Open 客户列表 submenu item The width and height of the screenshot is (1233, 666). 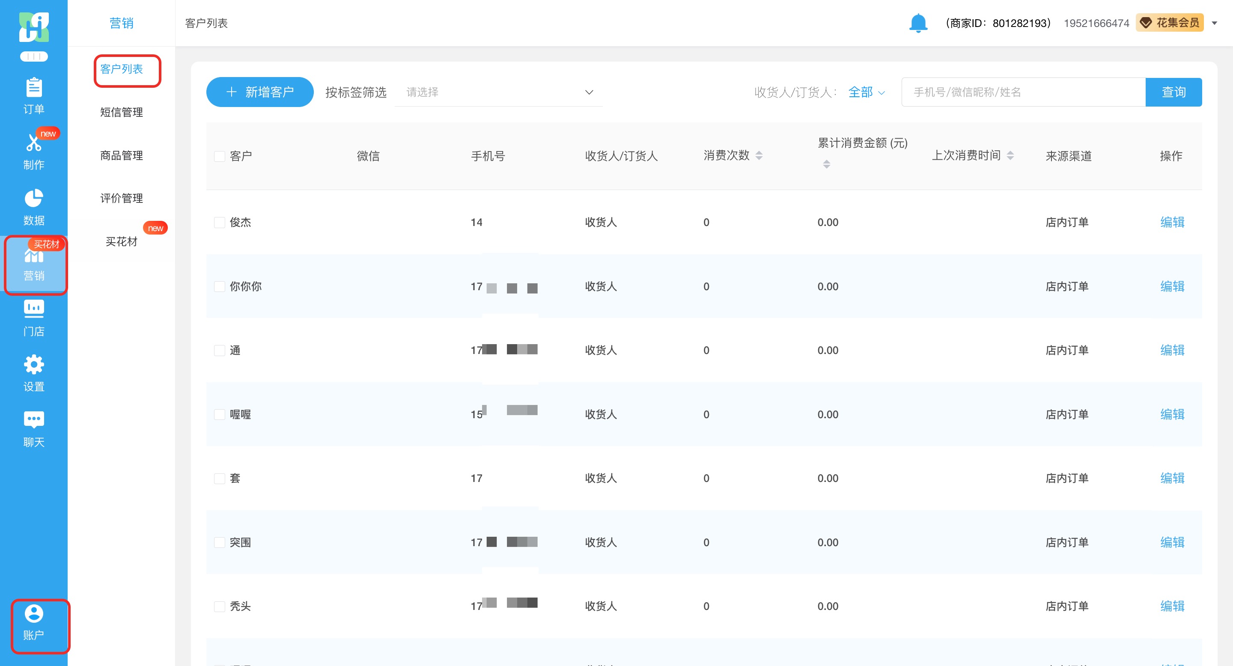click(x=122, y=69)
